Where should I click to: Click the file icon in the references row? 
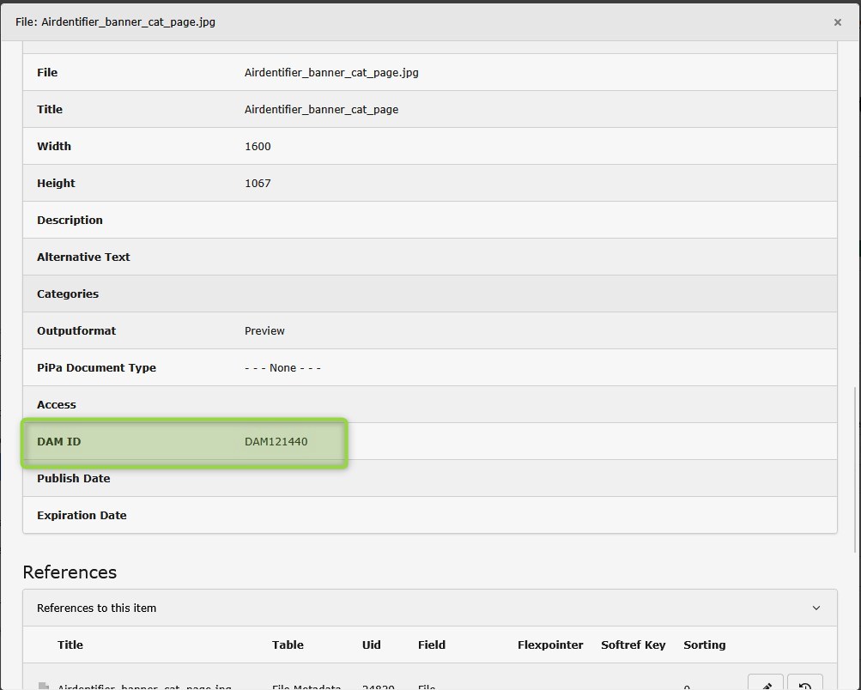pos(44,686)
